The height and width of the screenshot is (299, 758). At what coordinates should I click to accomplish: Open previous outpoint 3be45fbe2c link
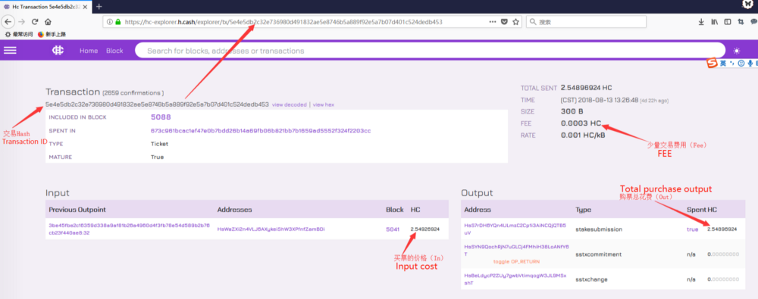click(x=129, y=229)
